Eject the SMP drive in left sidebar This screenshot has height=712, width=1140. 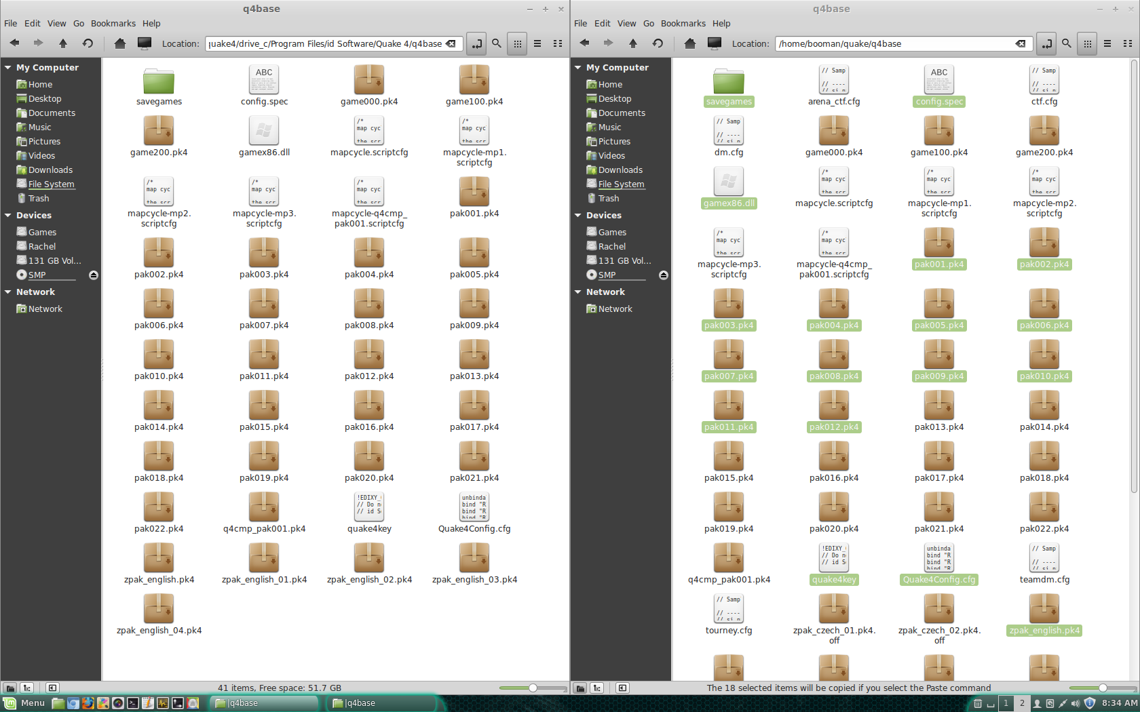click(x=94, y=275)
